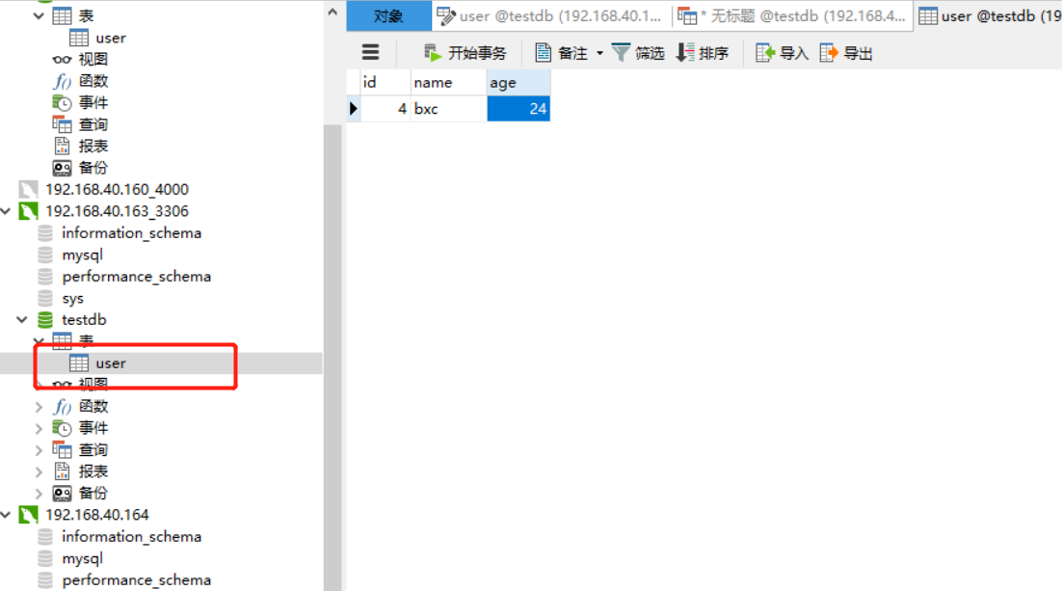Click the lower 报表 report icon
The height and width of the screenshot is (591, 1062).
click(x=62, y=471)
